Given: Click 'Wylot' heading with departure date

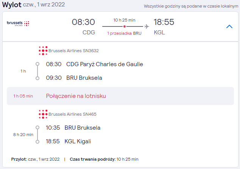Looking at the screenshot, I should click(x=34, y=5).
